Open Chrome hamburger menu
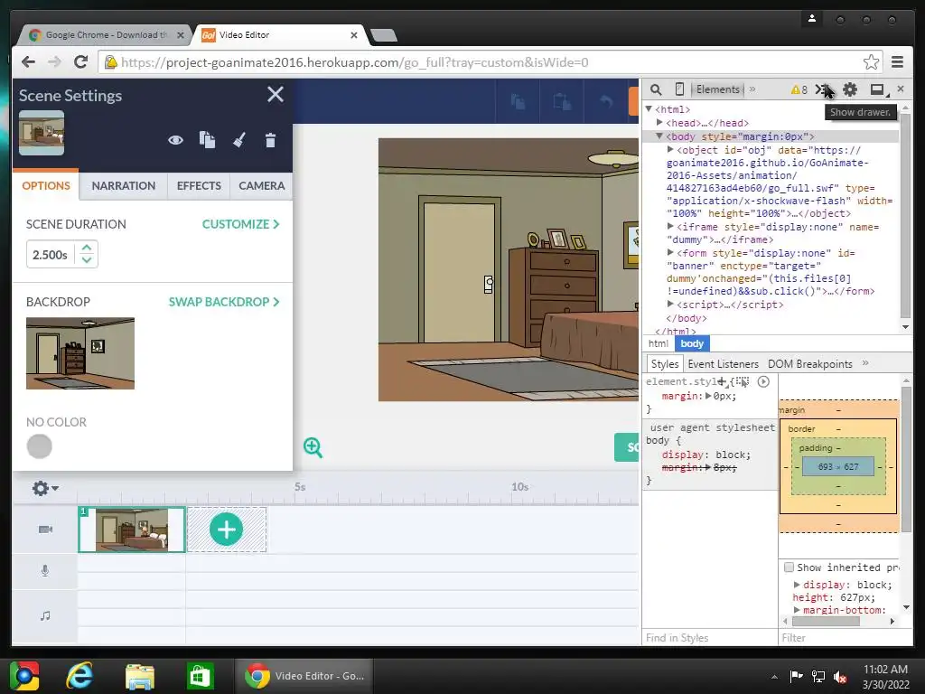925x694 pixels. pos(897,62)
